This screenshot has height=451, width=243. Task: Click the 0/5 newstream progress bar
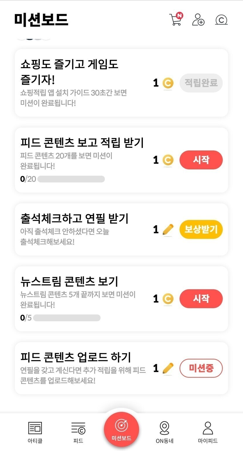67,318
